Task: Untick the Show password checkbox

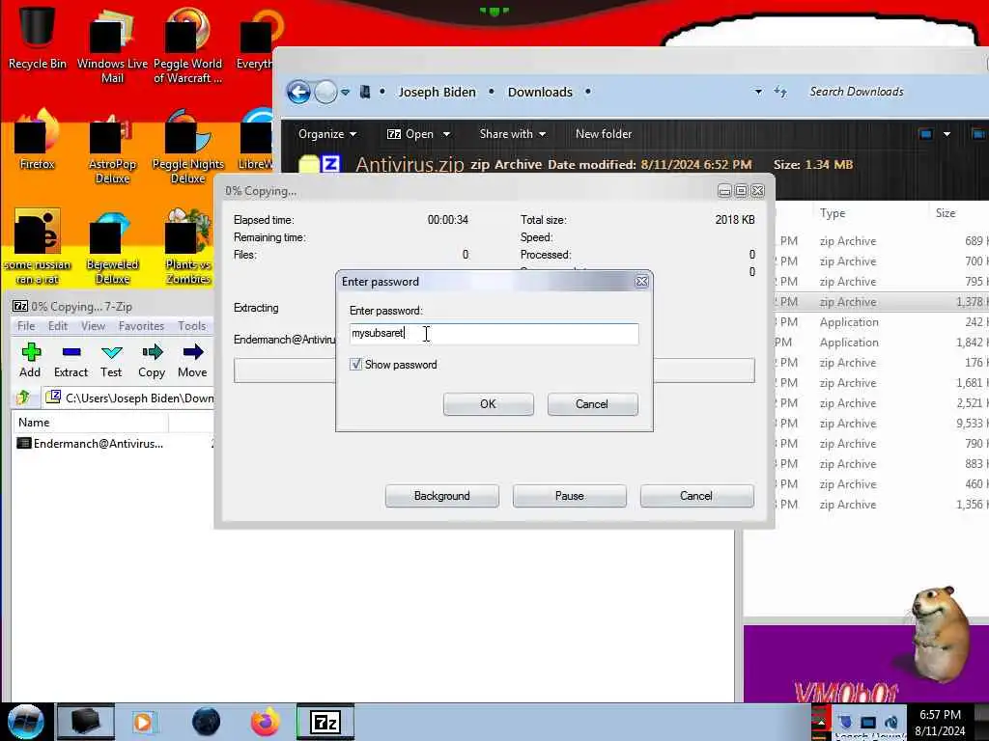Action: pos(355,364)
